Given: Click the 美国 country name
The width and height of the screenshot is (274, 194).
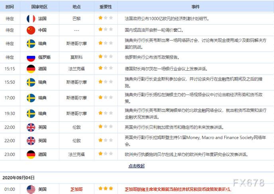Looking at the screenshot, I should 42,189.
